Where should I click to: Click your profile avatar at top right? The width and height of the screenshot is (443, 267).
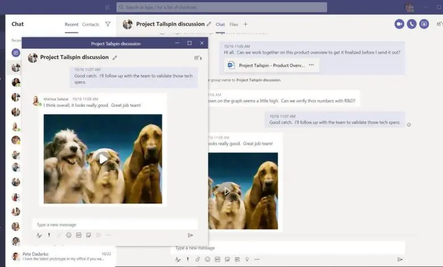(409, 7)
